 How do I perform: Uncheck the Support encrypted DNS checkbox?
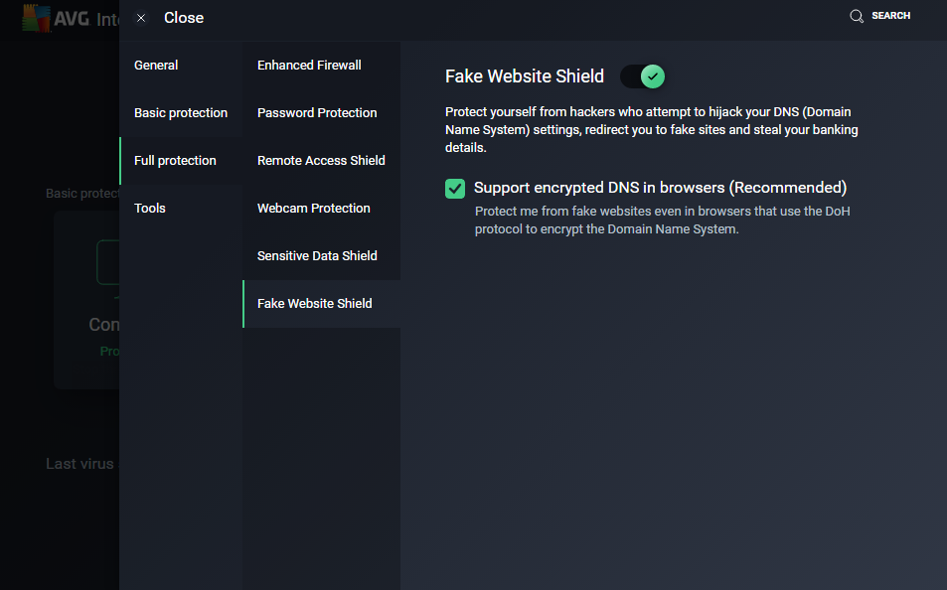pyautogui.click(x=455, y=188)
